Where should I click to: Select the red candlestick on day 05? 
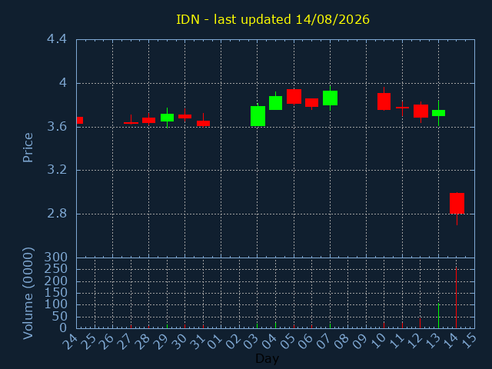(294, 96)
